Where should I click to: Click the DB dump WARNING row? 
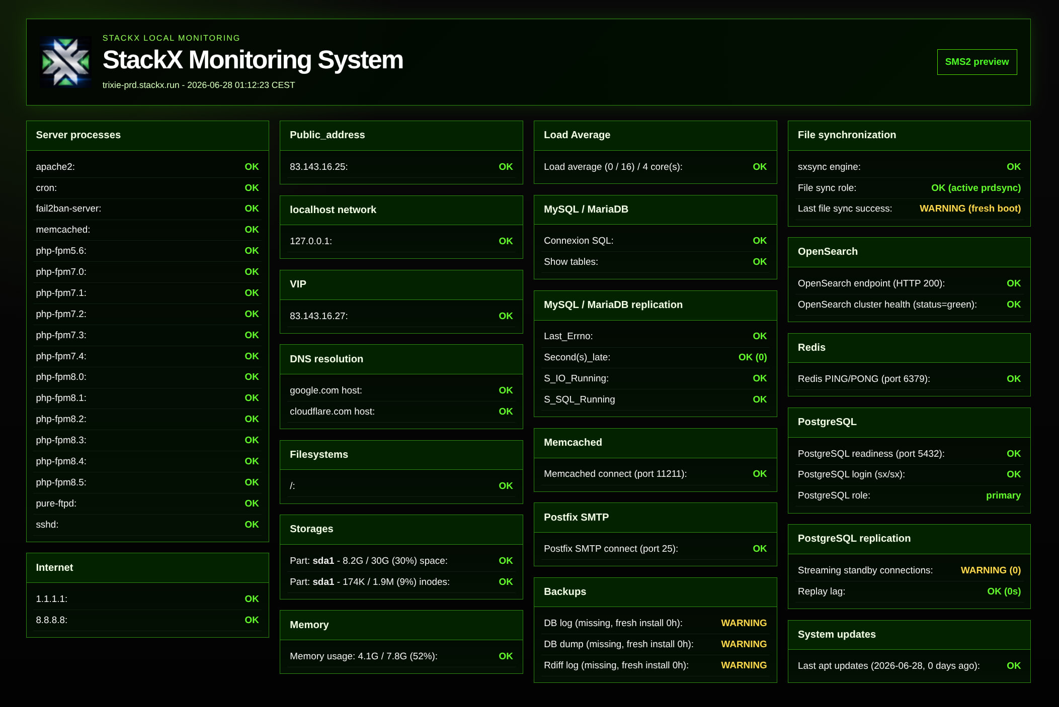656,644
